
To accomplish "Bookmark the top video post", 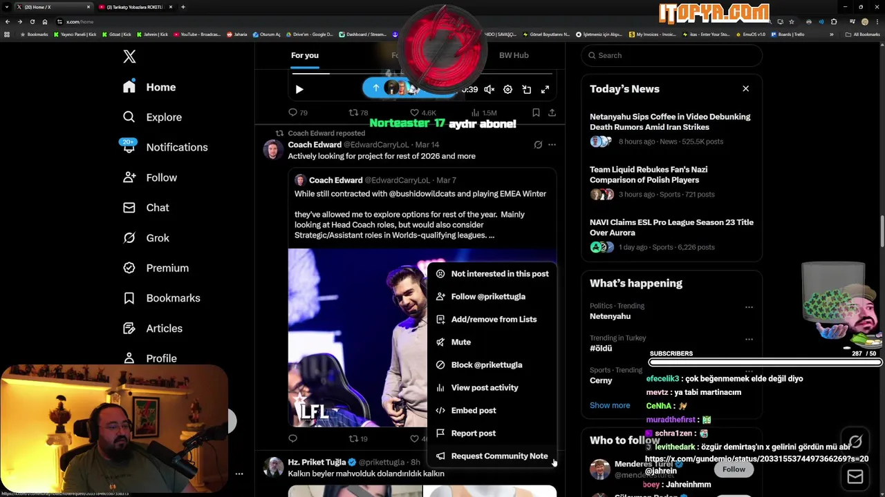I will point(536,113).
